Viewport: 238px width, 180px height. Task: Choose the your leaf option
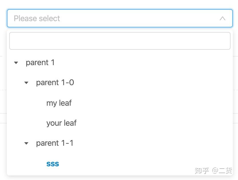point(61,123)
